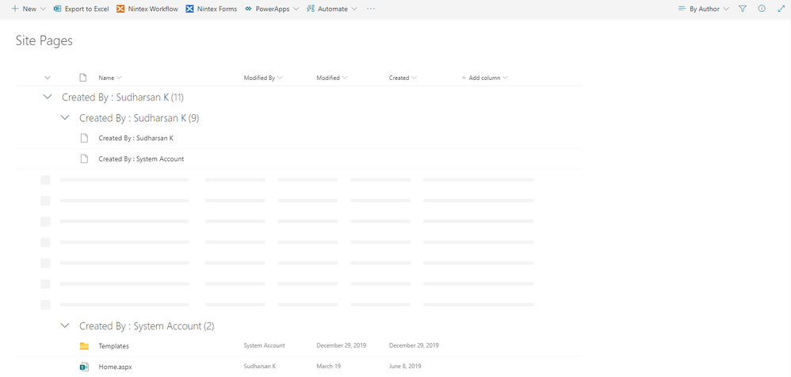Click Export to Excel
Viewport: 791px width, 377px height.
tap(81, 9)
